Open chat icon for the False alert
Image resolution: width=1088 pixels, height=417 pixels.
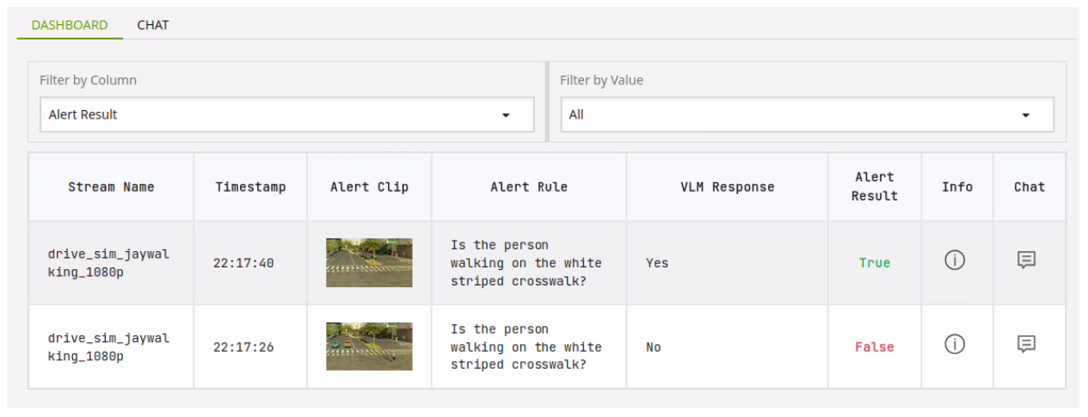(1026, 345)
